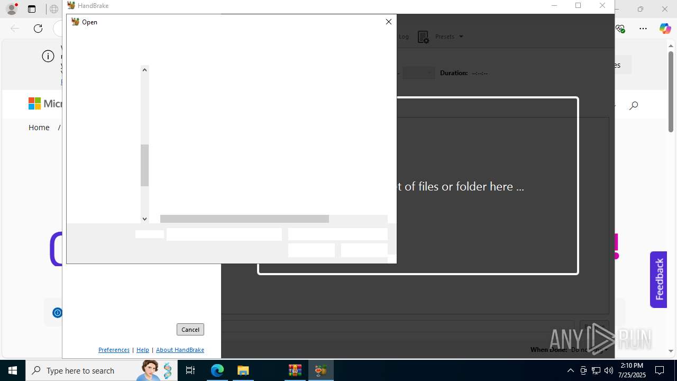Open the Help link in HandBrake
The width and height of the screenshot is (677, 381).
[143, 350]
